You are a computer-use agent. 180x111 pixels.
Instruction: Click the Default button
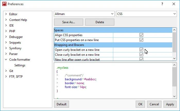[x=62, y=104]
